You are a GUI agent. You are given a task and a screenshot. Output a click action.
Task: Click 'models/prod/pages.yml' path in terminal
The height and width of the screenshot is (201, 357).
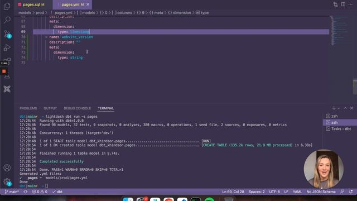66,178
